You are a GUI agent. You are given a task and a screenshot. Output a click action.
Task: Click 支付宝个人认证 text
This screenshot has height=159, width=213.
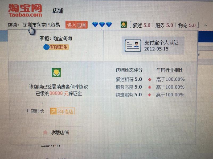(x=162, y=43)
